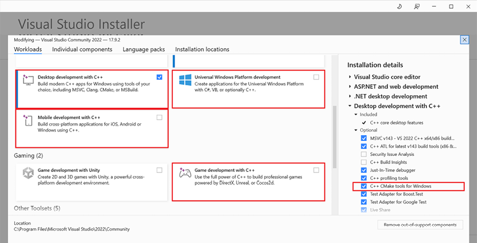This screenshot has width=477, height=243.
Task: Uncheck C++ ATL for latest v143 option
Action: [363, 146]
